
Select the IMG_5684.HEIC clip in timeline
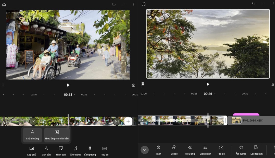(x=251, y=120)
